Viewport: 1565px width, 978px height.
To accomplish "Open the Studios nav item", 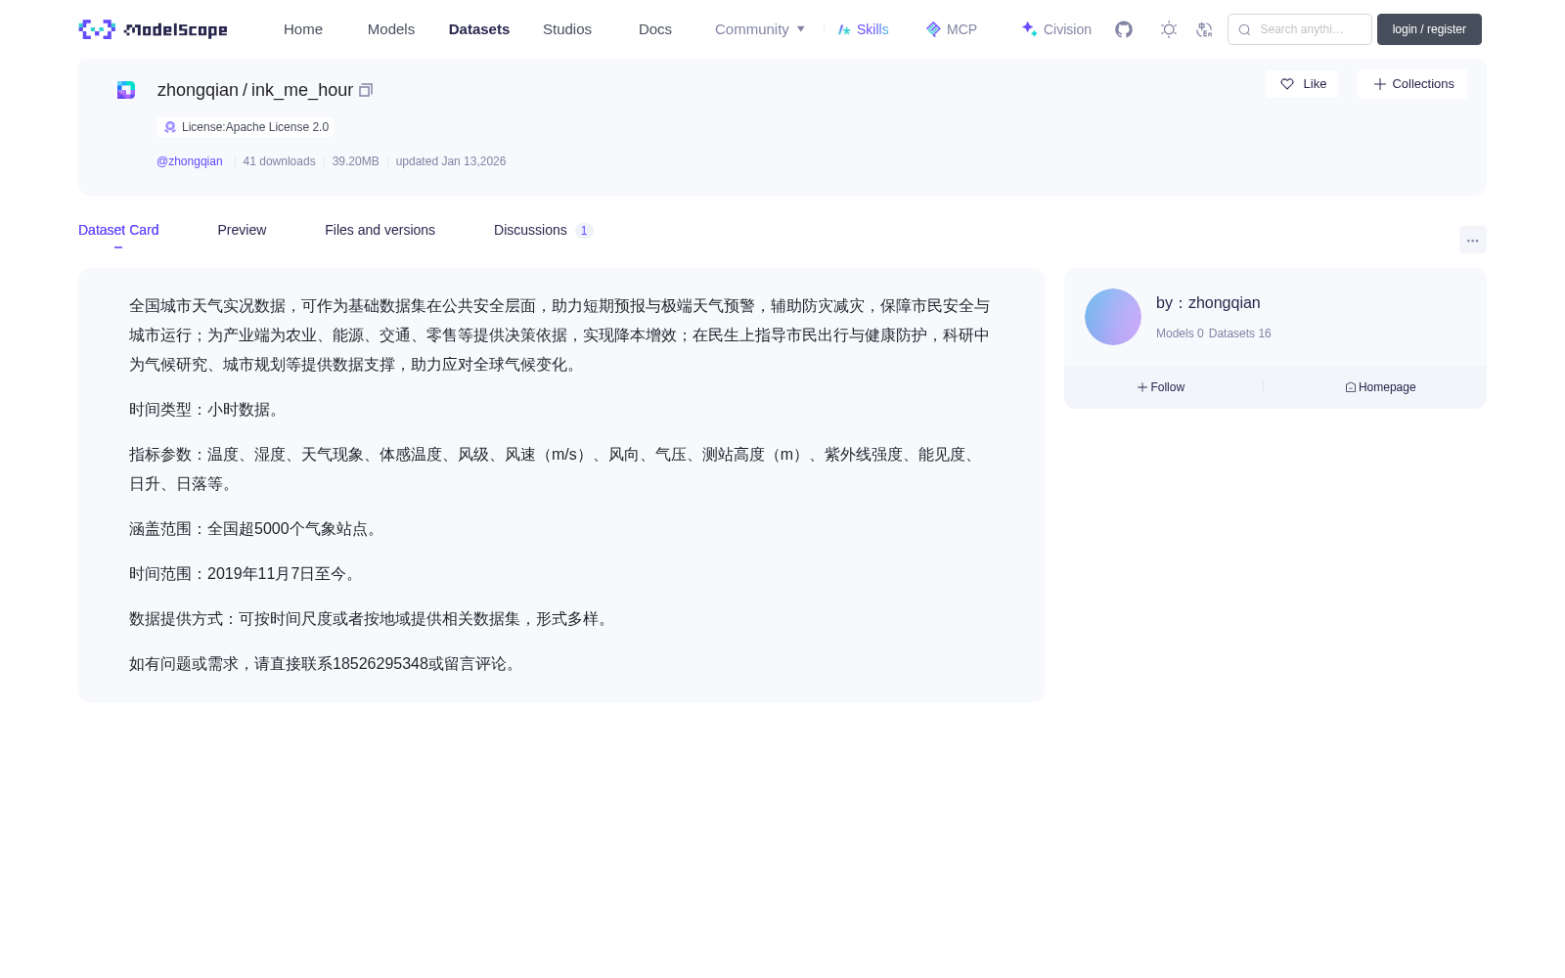I will pyautogui.click(x=567, y=29).
